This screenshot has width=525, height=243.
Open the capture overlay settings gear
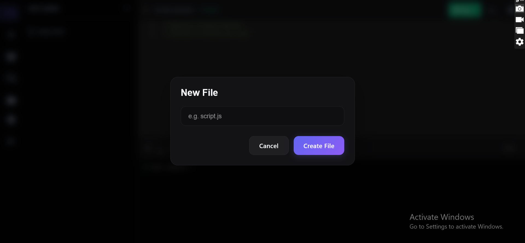[520, 42]
